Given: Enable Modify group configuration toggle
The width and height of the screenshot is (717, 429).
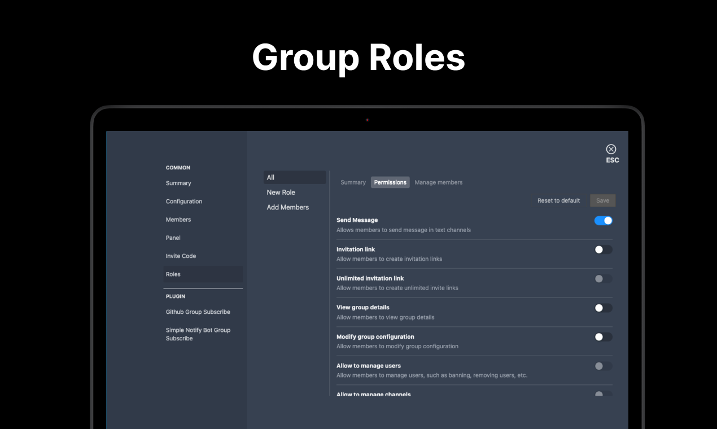Looking at the screenshot, I should coord(603,337).
